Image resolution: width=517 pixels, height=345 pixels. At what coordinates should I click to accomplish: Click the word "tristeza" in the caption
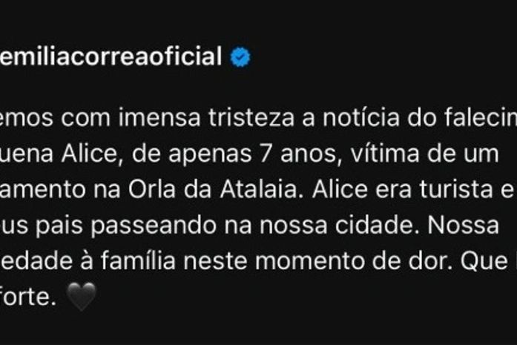pos(251,117)
